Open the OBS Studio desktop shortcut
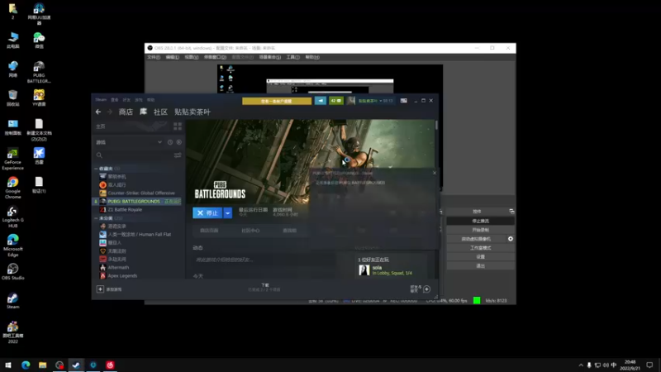Screen dimensions: 661x372 pos(12,272)
